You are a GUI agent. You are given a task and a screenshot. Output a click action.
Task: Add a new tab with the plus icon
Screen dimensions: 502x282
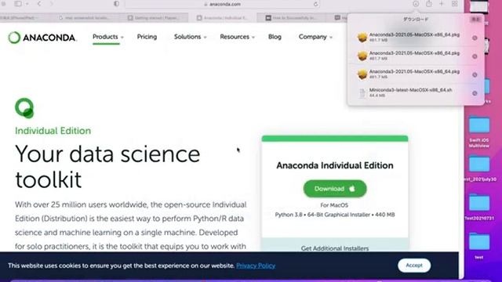(442, 4)
